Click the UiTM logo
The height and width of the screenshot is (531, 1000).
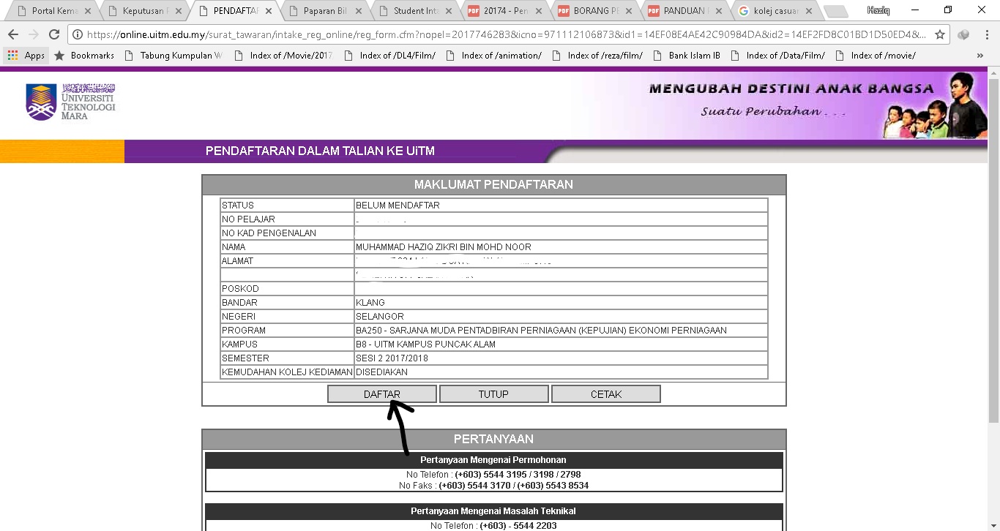tap(70, 102)
